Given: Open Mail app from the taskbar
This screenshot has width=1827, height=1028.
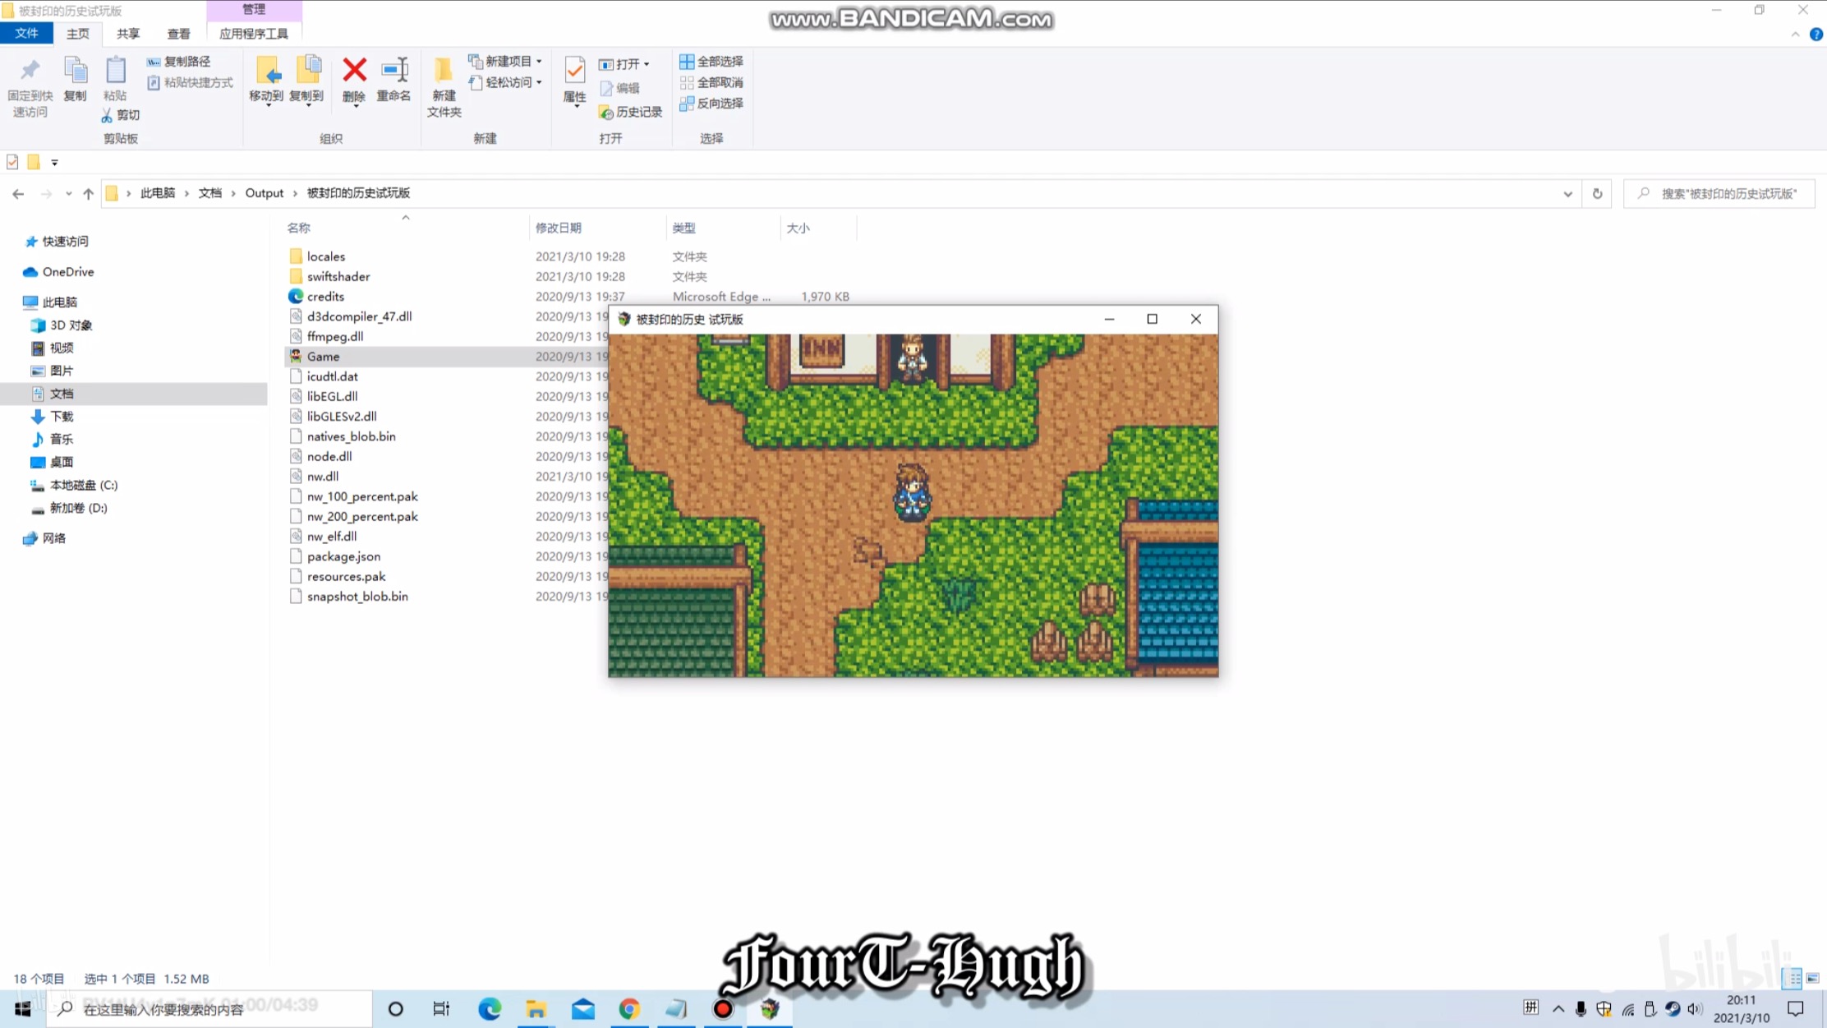Looking at the screenshot, I should (x=583, y=1008).
